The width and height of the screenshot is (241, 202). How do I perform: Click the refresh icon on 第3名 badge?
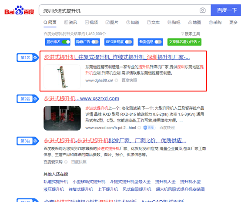pyautogui.click(x=35, y=141)
